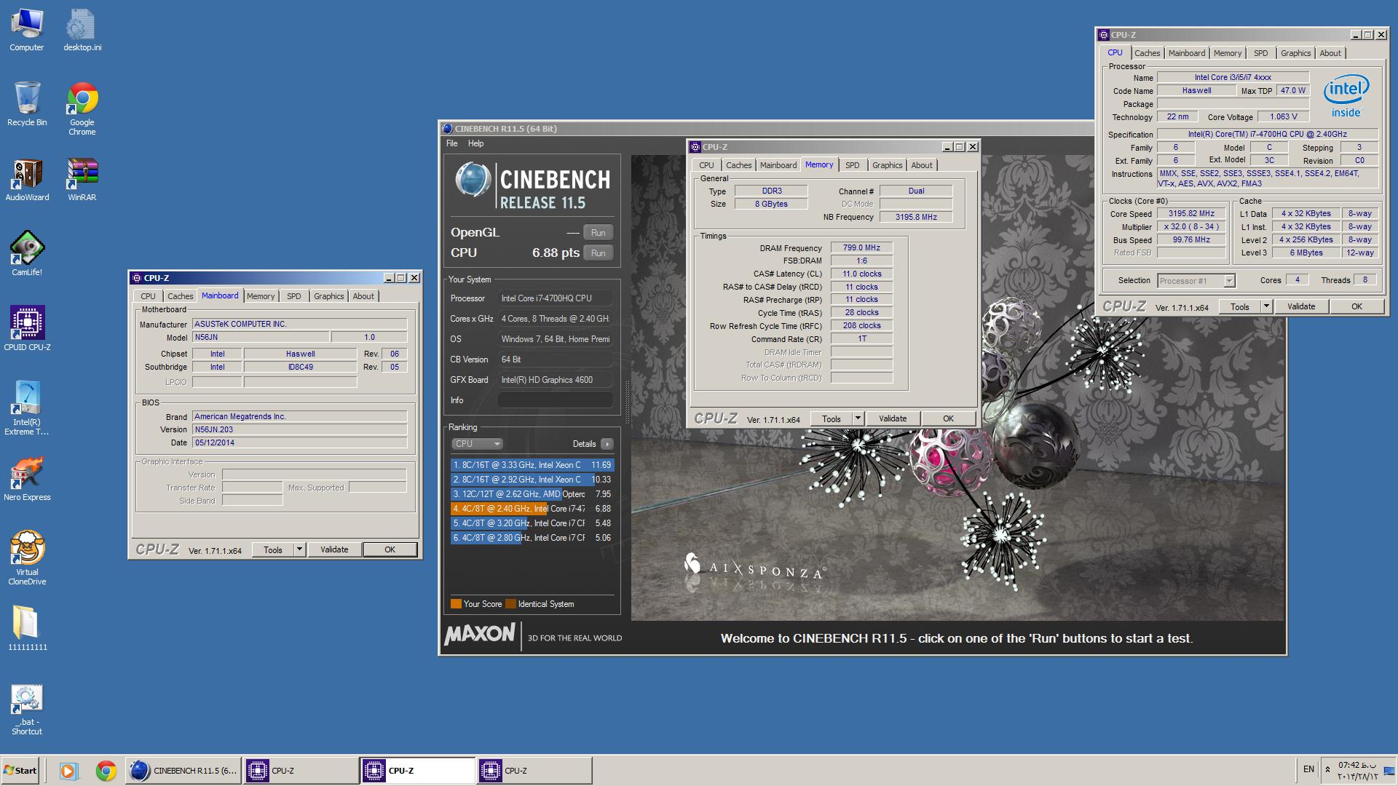Open Help menu in Cinebench
1398x786 pixels.
[x=475, y=143]
